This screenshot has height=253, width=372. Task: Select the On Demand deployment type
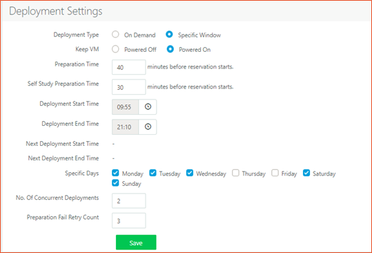tap(115, 35)
